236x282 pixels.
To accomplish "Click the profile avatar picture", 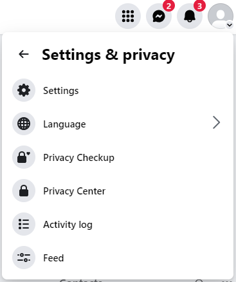I will tap(221, 16).
